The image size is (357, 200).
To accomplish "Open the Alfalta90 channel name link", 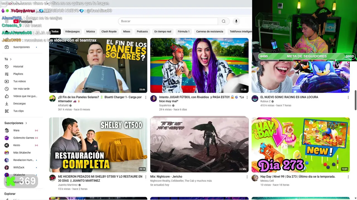I will [x=63, y=106].
